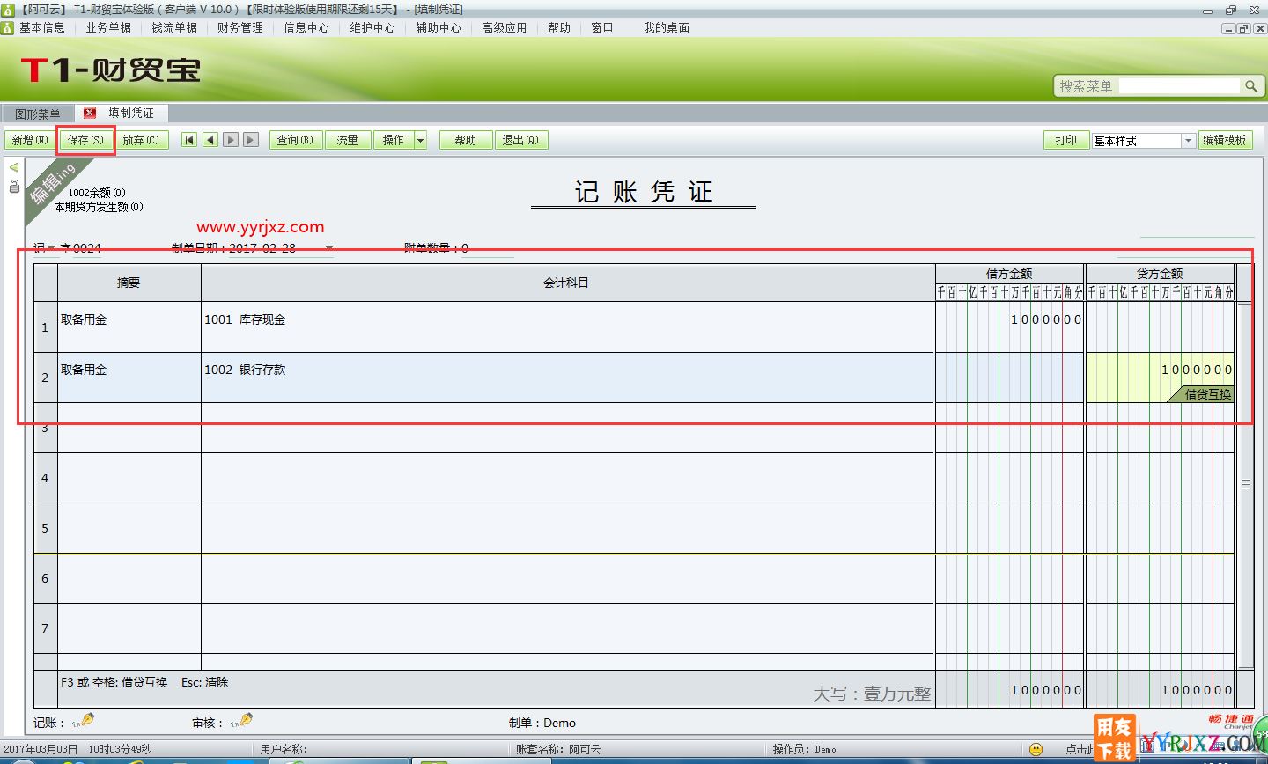Open 我的桌面 in menu bar

click(x=667, y=27)
